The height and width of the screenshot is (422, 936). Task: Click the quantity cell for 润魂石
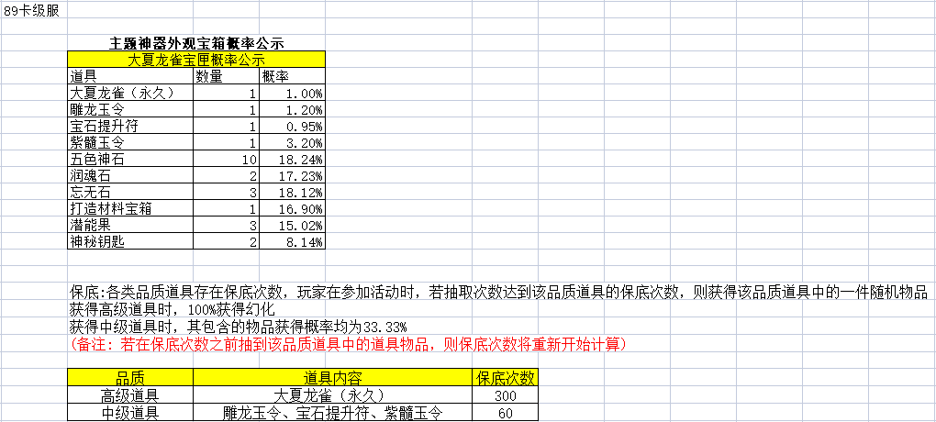(227, 176)
